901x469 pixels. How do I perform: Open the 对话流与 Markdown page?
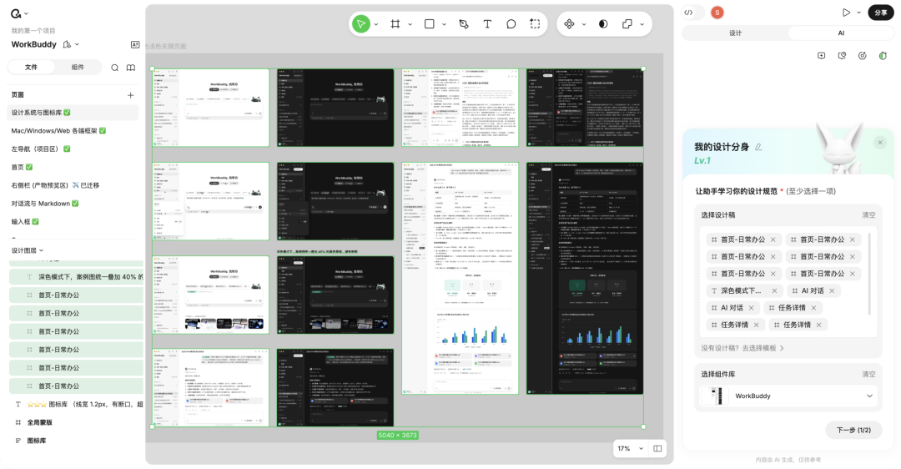pyautogui.click(x=73, y=204)
